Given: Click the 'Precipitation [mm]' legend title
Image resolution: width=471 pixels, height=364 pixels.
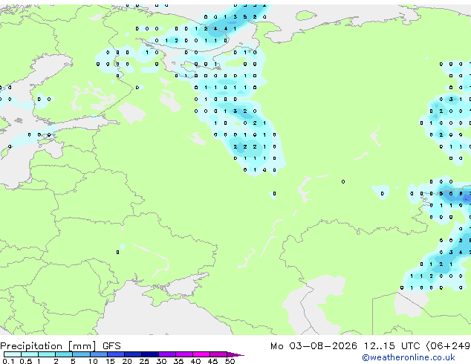Looking at the screenshot, I should coord(48,346).
